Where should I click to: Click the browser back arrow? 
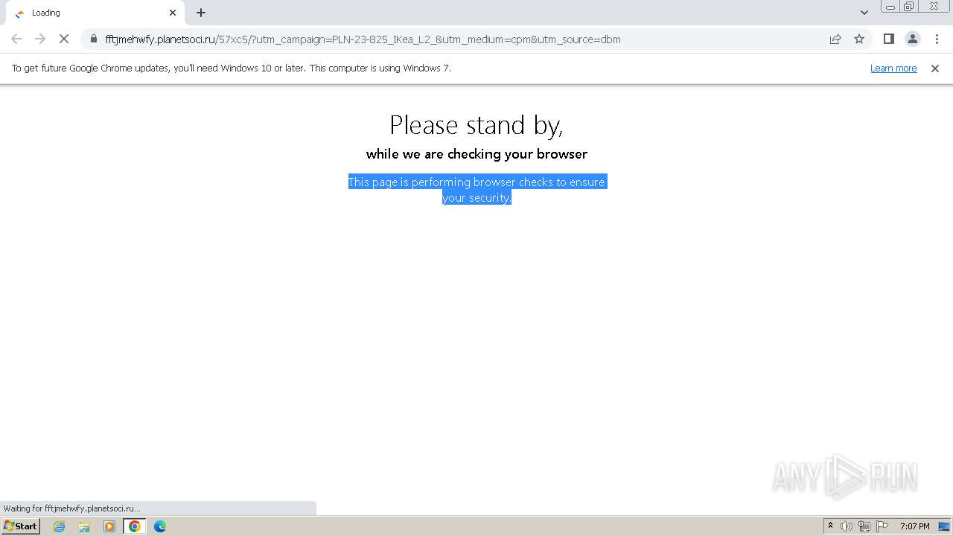coord(16,39)
